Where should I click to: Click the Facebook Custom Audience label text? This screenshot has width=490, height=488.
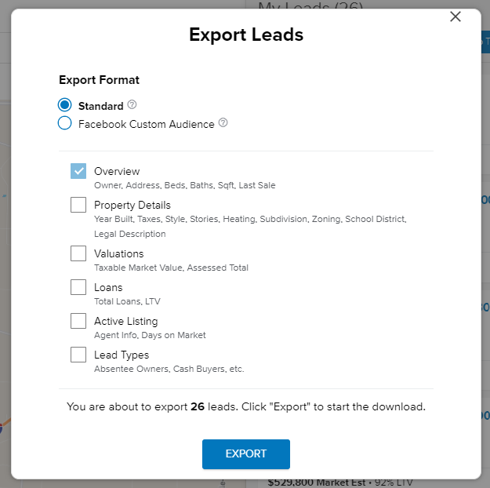[x=147, y=124]
